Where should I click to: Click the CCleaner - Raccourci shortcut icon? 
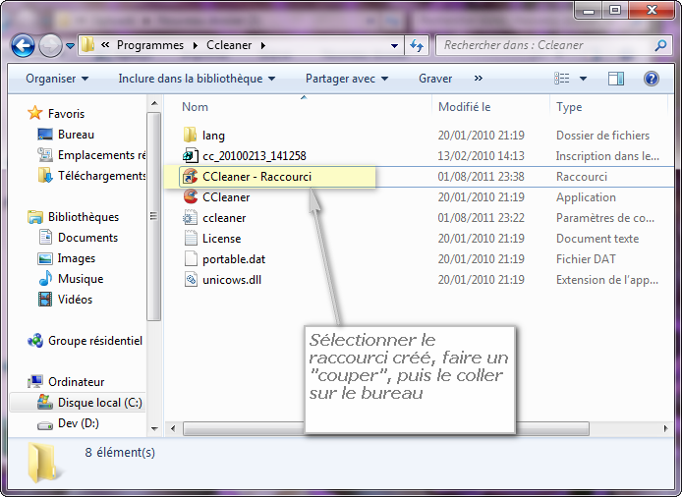coord(190,176)
